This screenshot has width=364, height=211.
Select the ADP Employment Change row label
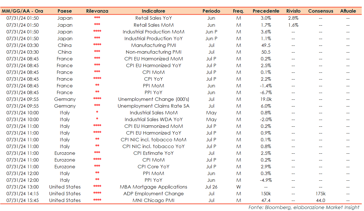coord(153,194)
